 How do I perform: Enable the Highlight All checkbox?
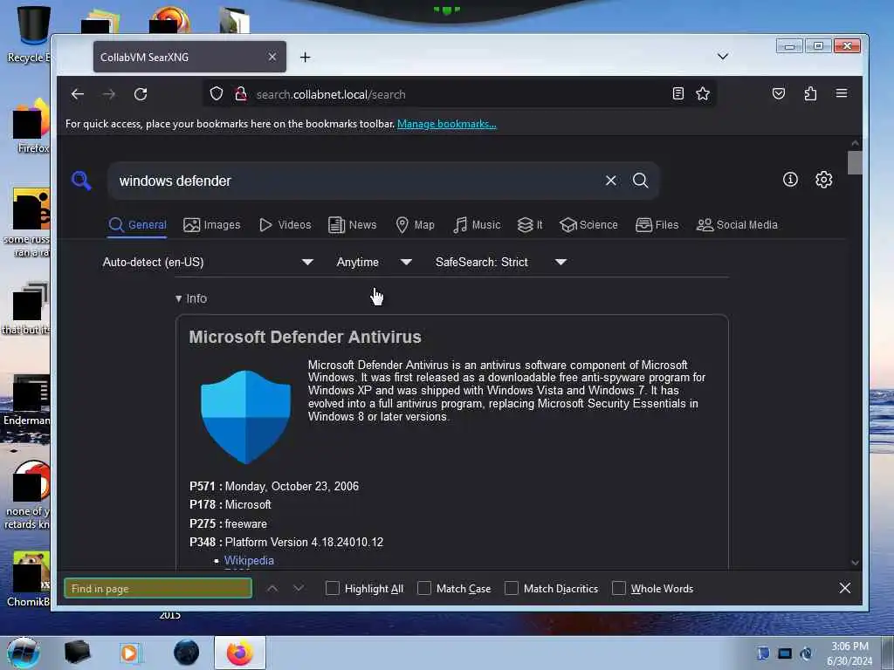[x=333, y=588]
